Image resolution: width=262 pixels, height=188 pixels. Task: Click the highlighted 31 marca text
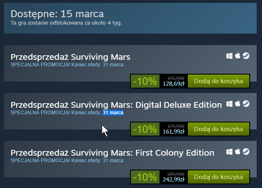[x=113, y=112]
